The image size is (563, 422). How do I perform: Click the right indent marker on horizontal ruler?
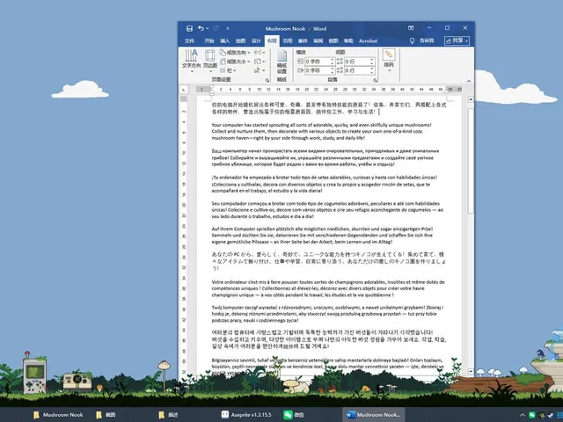pyautogui.click(x=446, y=91)
